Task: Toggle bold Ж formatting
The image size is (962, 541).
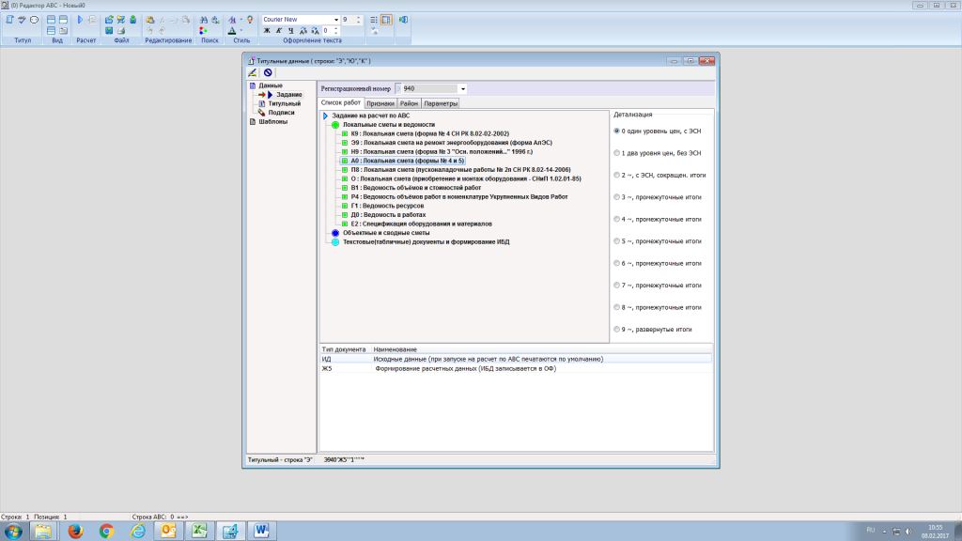Action: pos(267,30)
